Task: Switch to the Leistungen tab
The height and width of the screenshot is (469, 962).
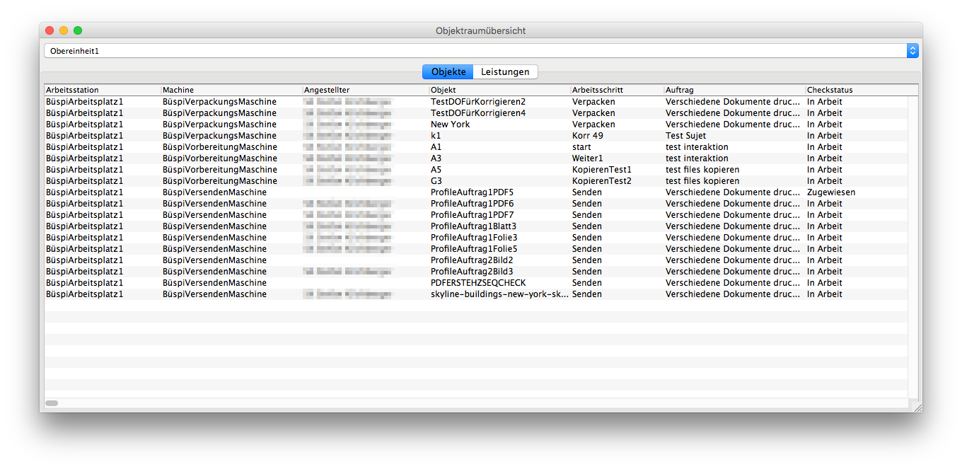Action: pos(505,72)
